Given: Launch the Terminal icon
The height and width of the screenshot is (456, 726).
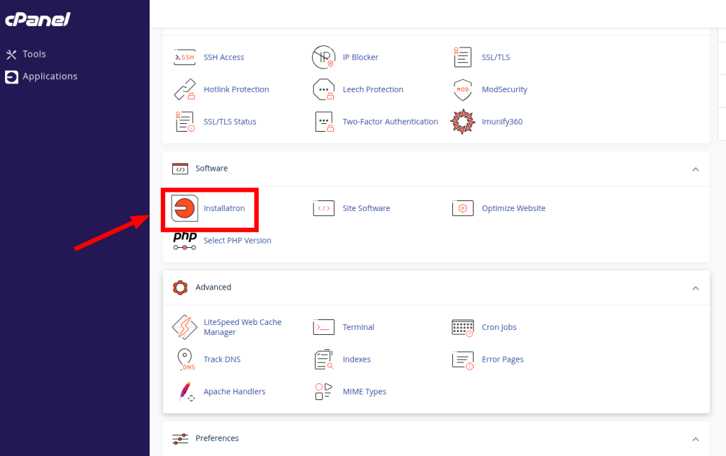Looking at the screenshot, I should point(323,327).
